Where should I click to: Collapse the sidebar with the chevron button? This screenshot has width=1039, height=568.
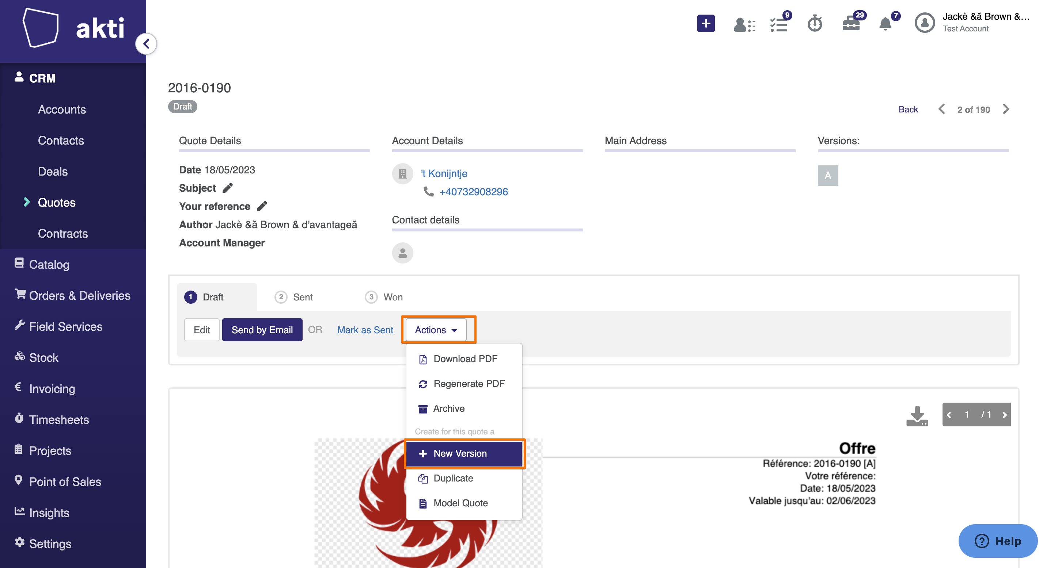(x=146, y=44)
